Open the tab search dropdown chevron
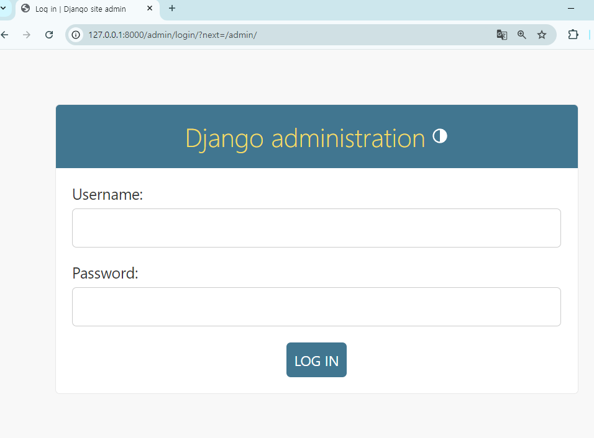The height and width of the screenshot is (438, 594). pyautogui.click(x=3, y=7)
